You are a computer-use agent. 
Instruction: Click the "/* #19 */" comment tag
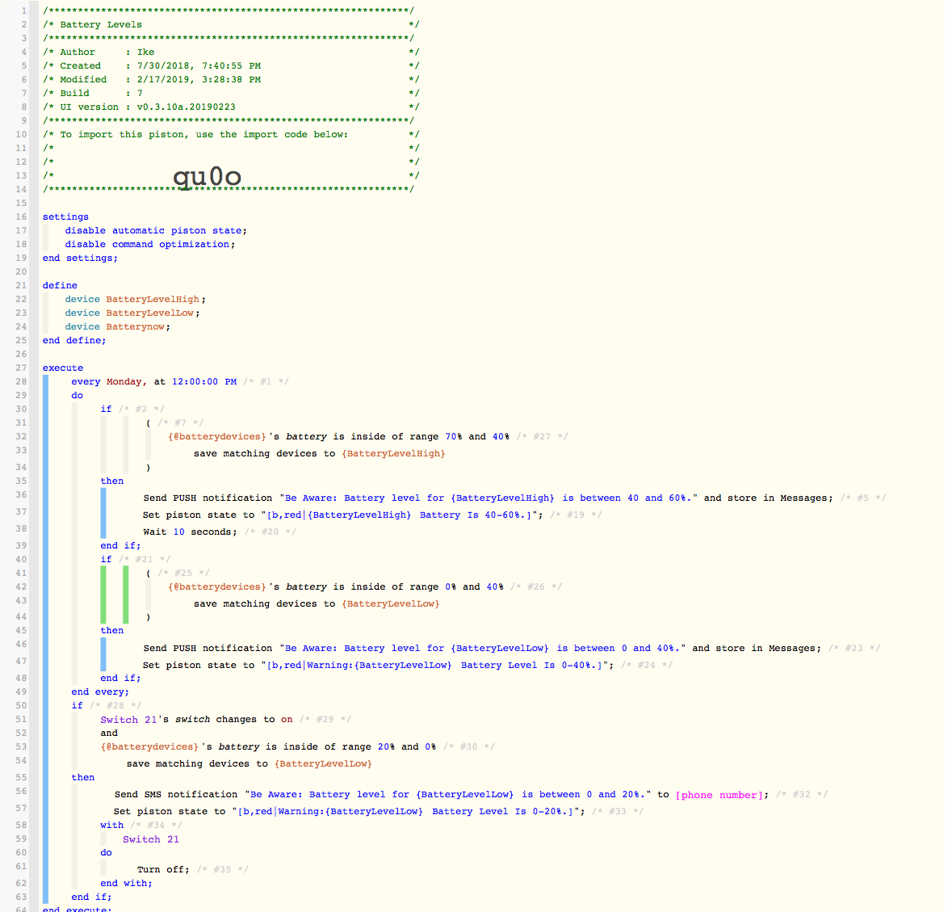577,515
